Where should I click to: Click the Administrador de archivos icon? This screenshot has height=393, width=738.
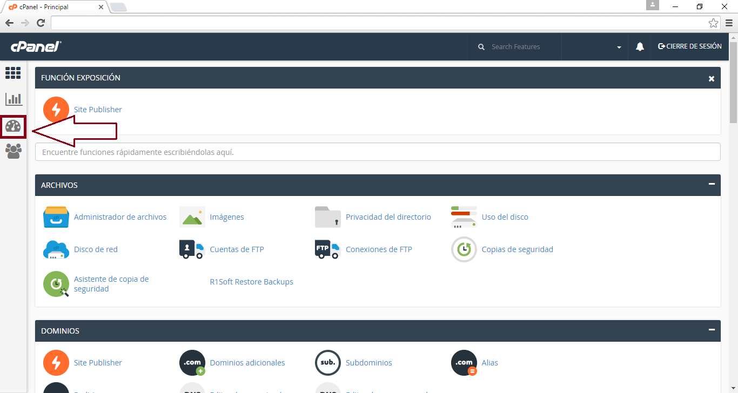[x=56, y=217]
